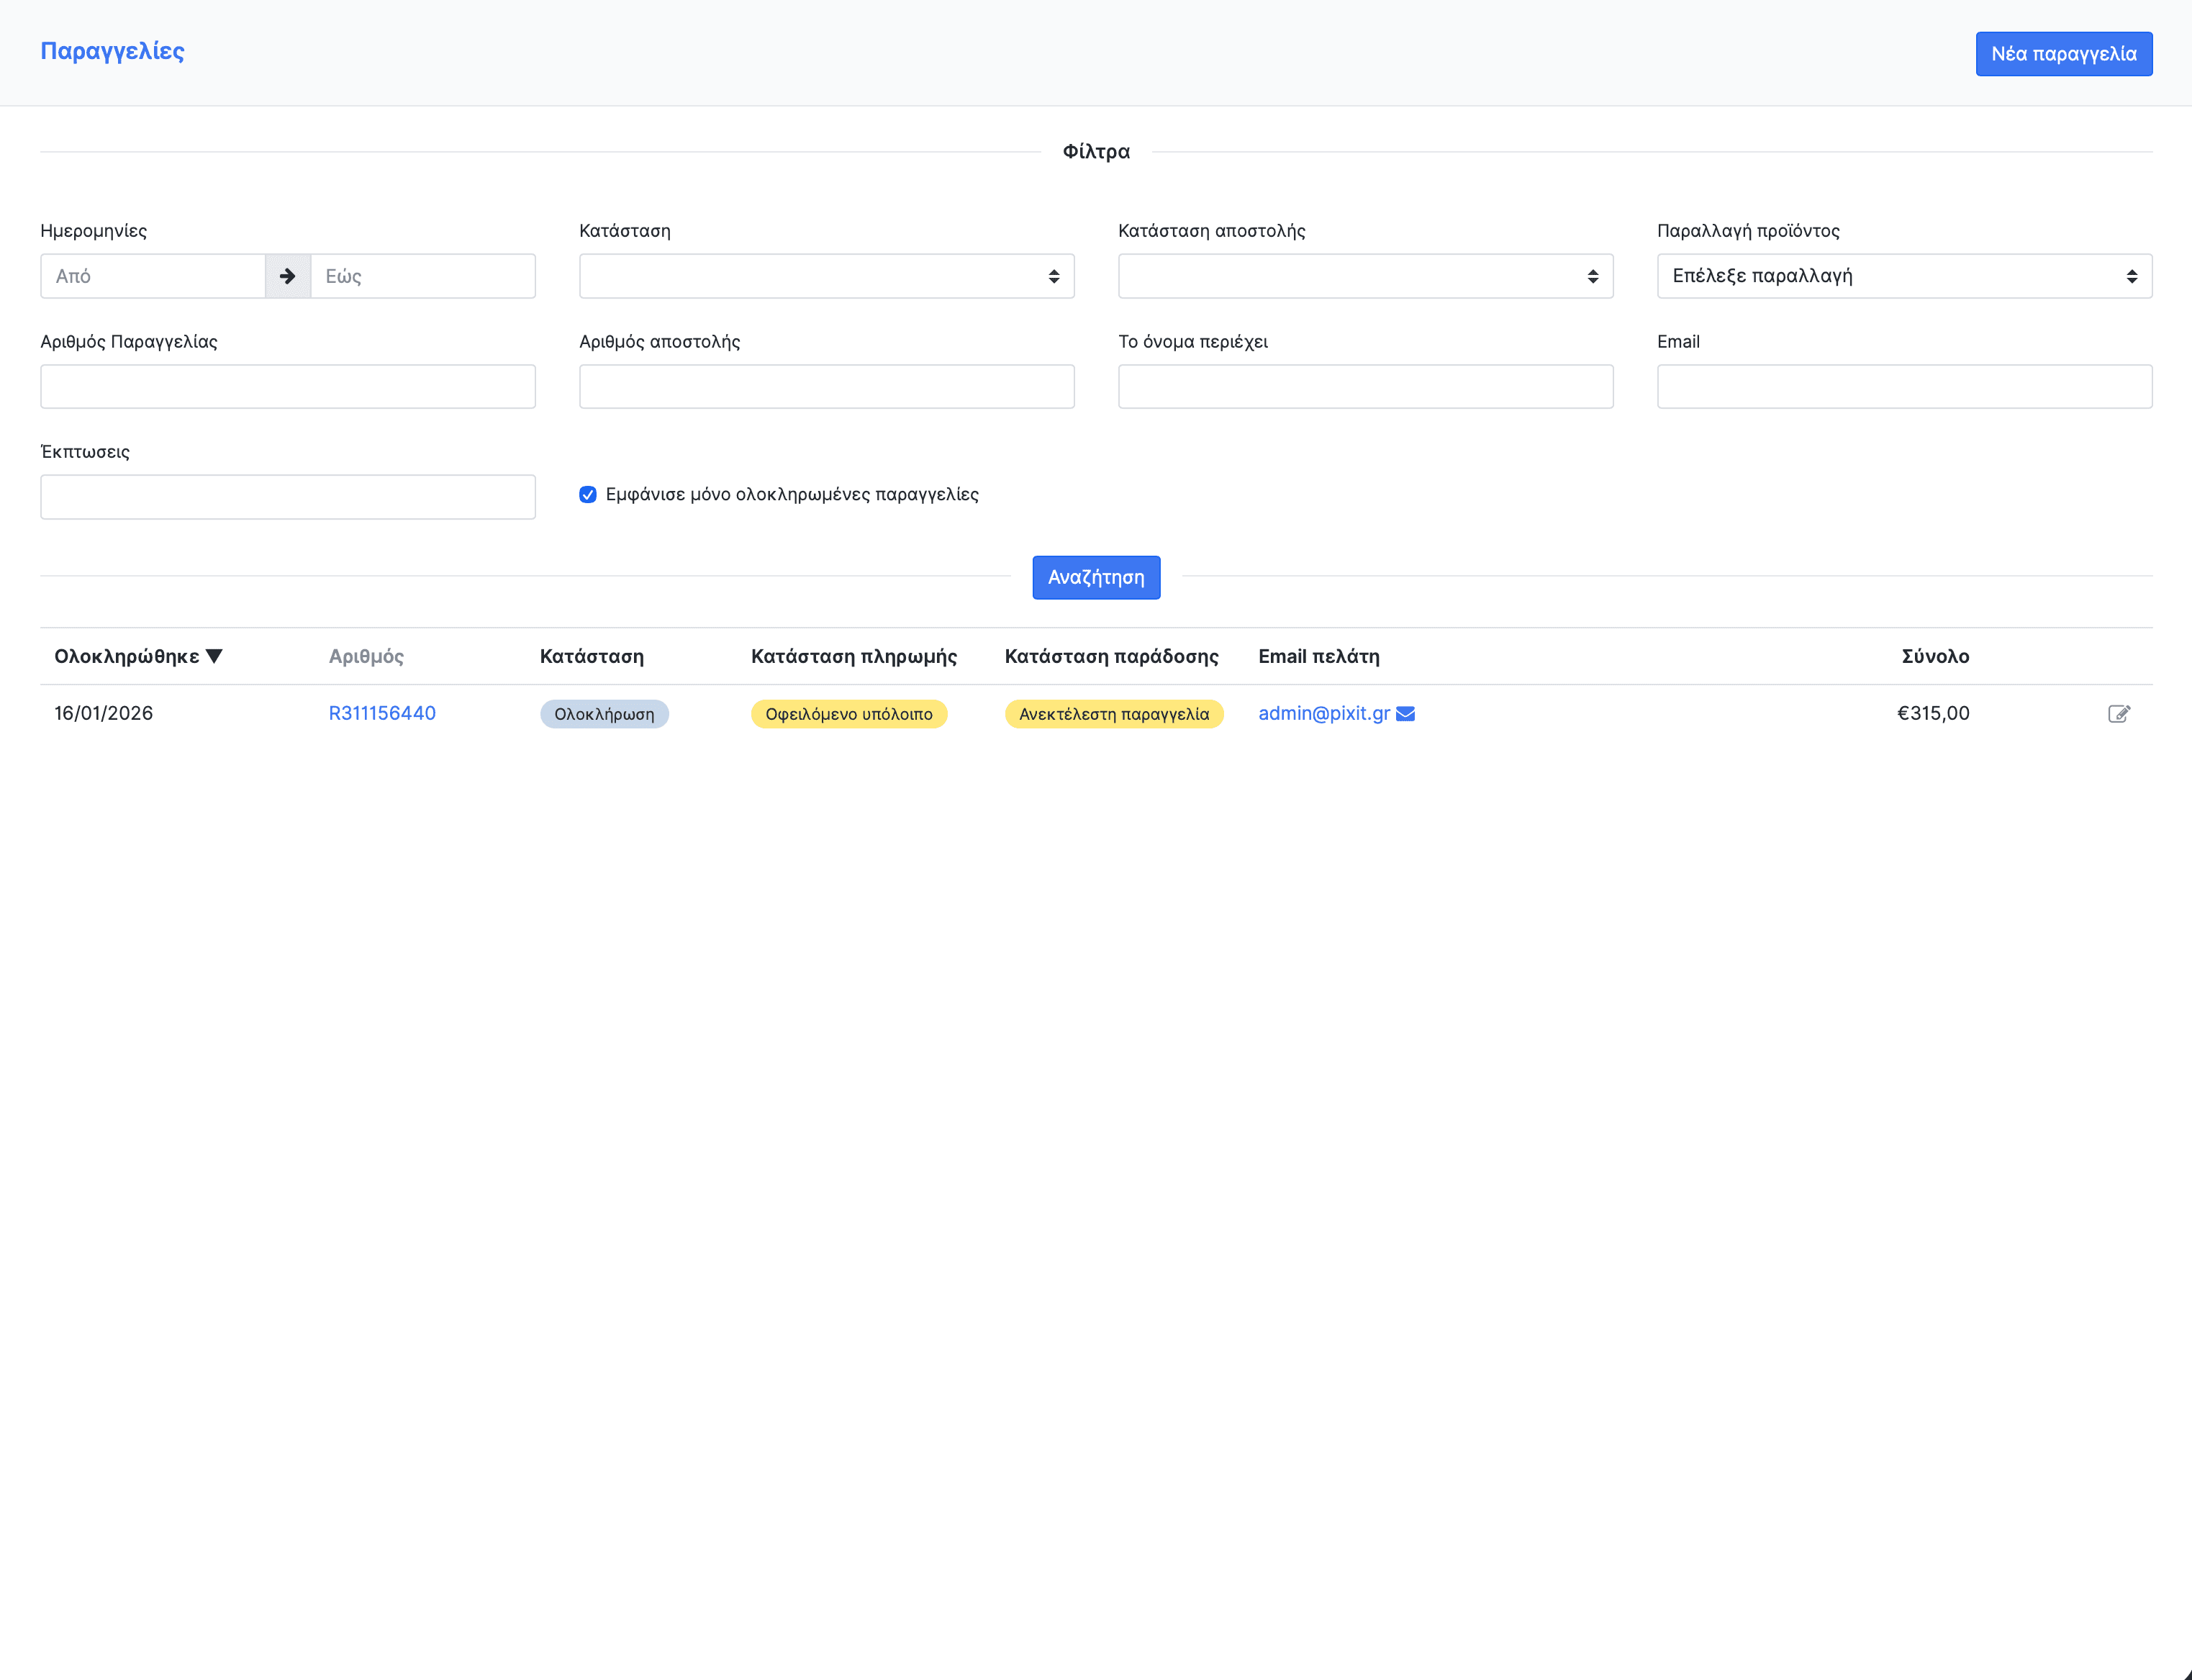The width and height of the screenshot is (2192, 1680).
Task: Open order link R311156440
Action: (382, 714)
